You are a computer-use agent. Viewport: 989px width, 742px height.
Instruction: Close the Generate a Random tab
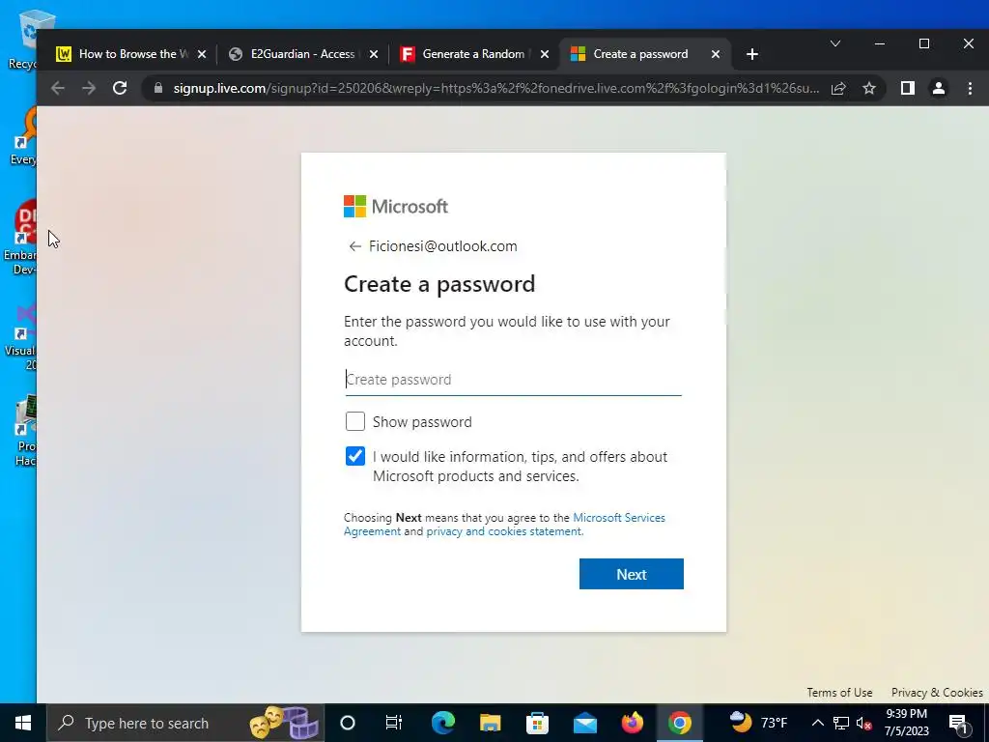point(545,54)
